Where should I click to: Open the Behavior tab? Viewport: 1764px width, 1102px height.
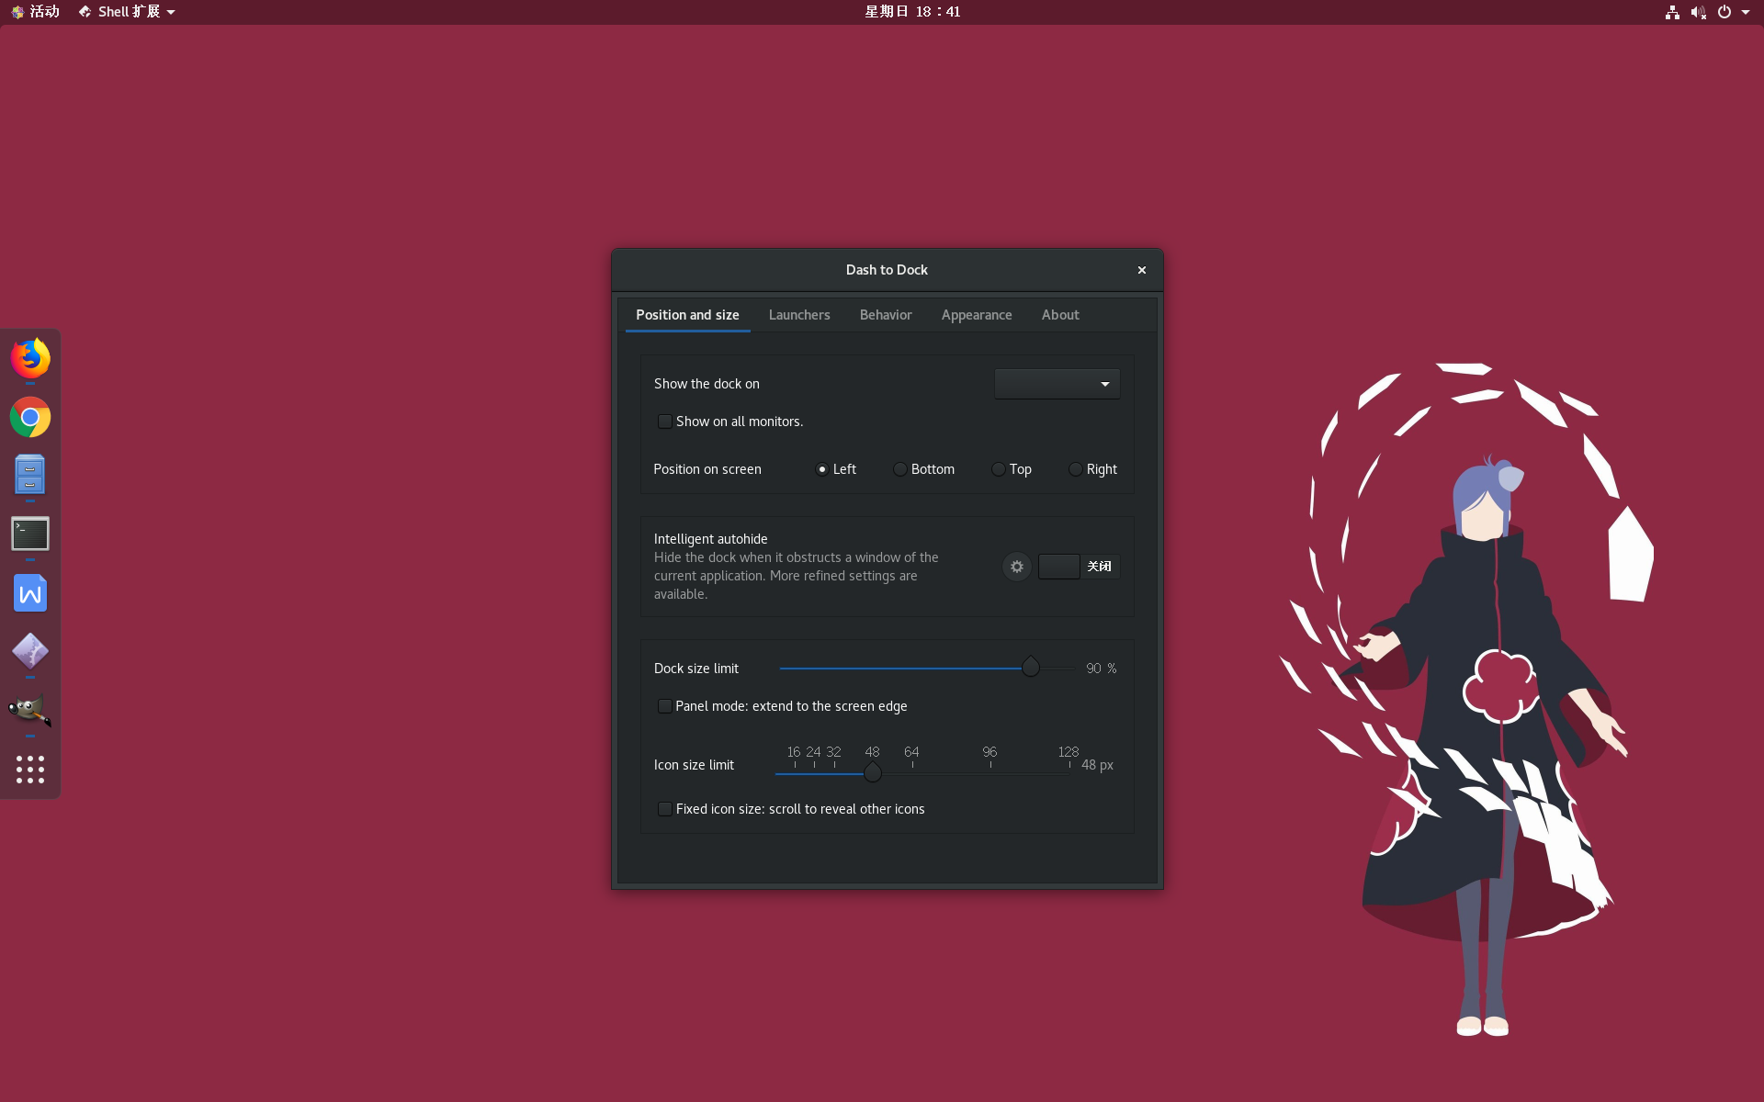tap(885, 315)
